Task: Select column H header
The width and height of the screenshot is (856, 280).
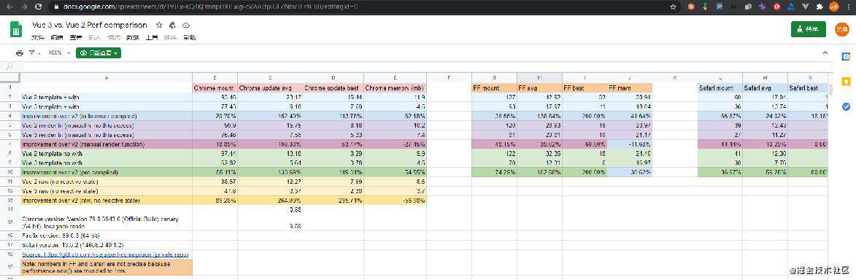Action: pyautogui.click(x=539, y=77)
